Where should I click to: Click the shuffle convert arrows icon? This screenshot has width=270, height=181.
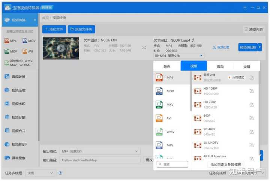[x=144, y=48]
